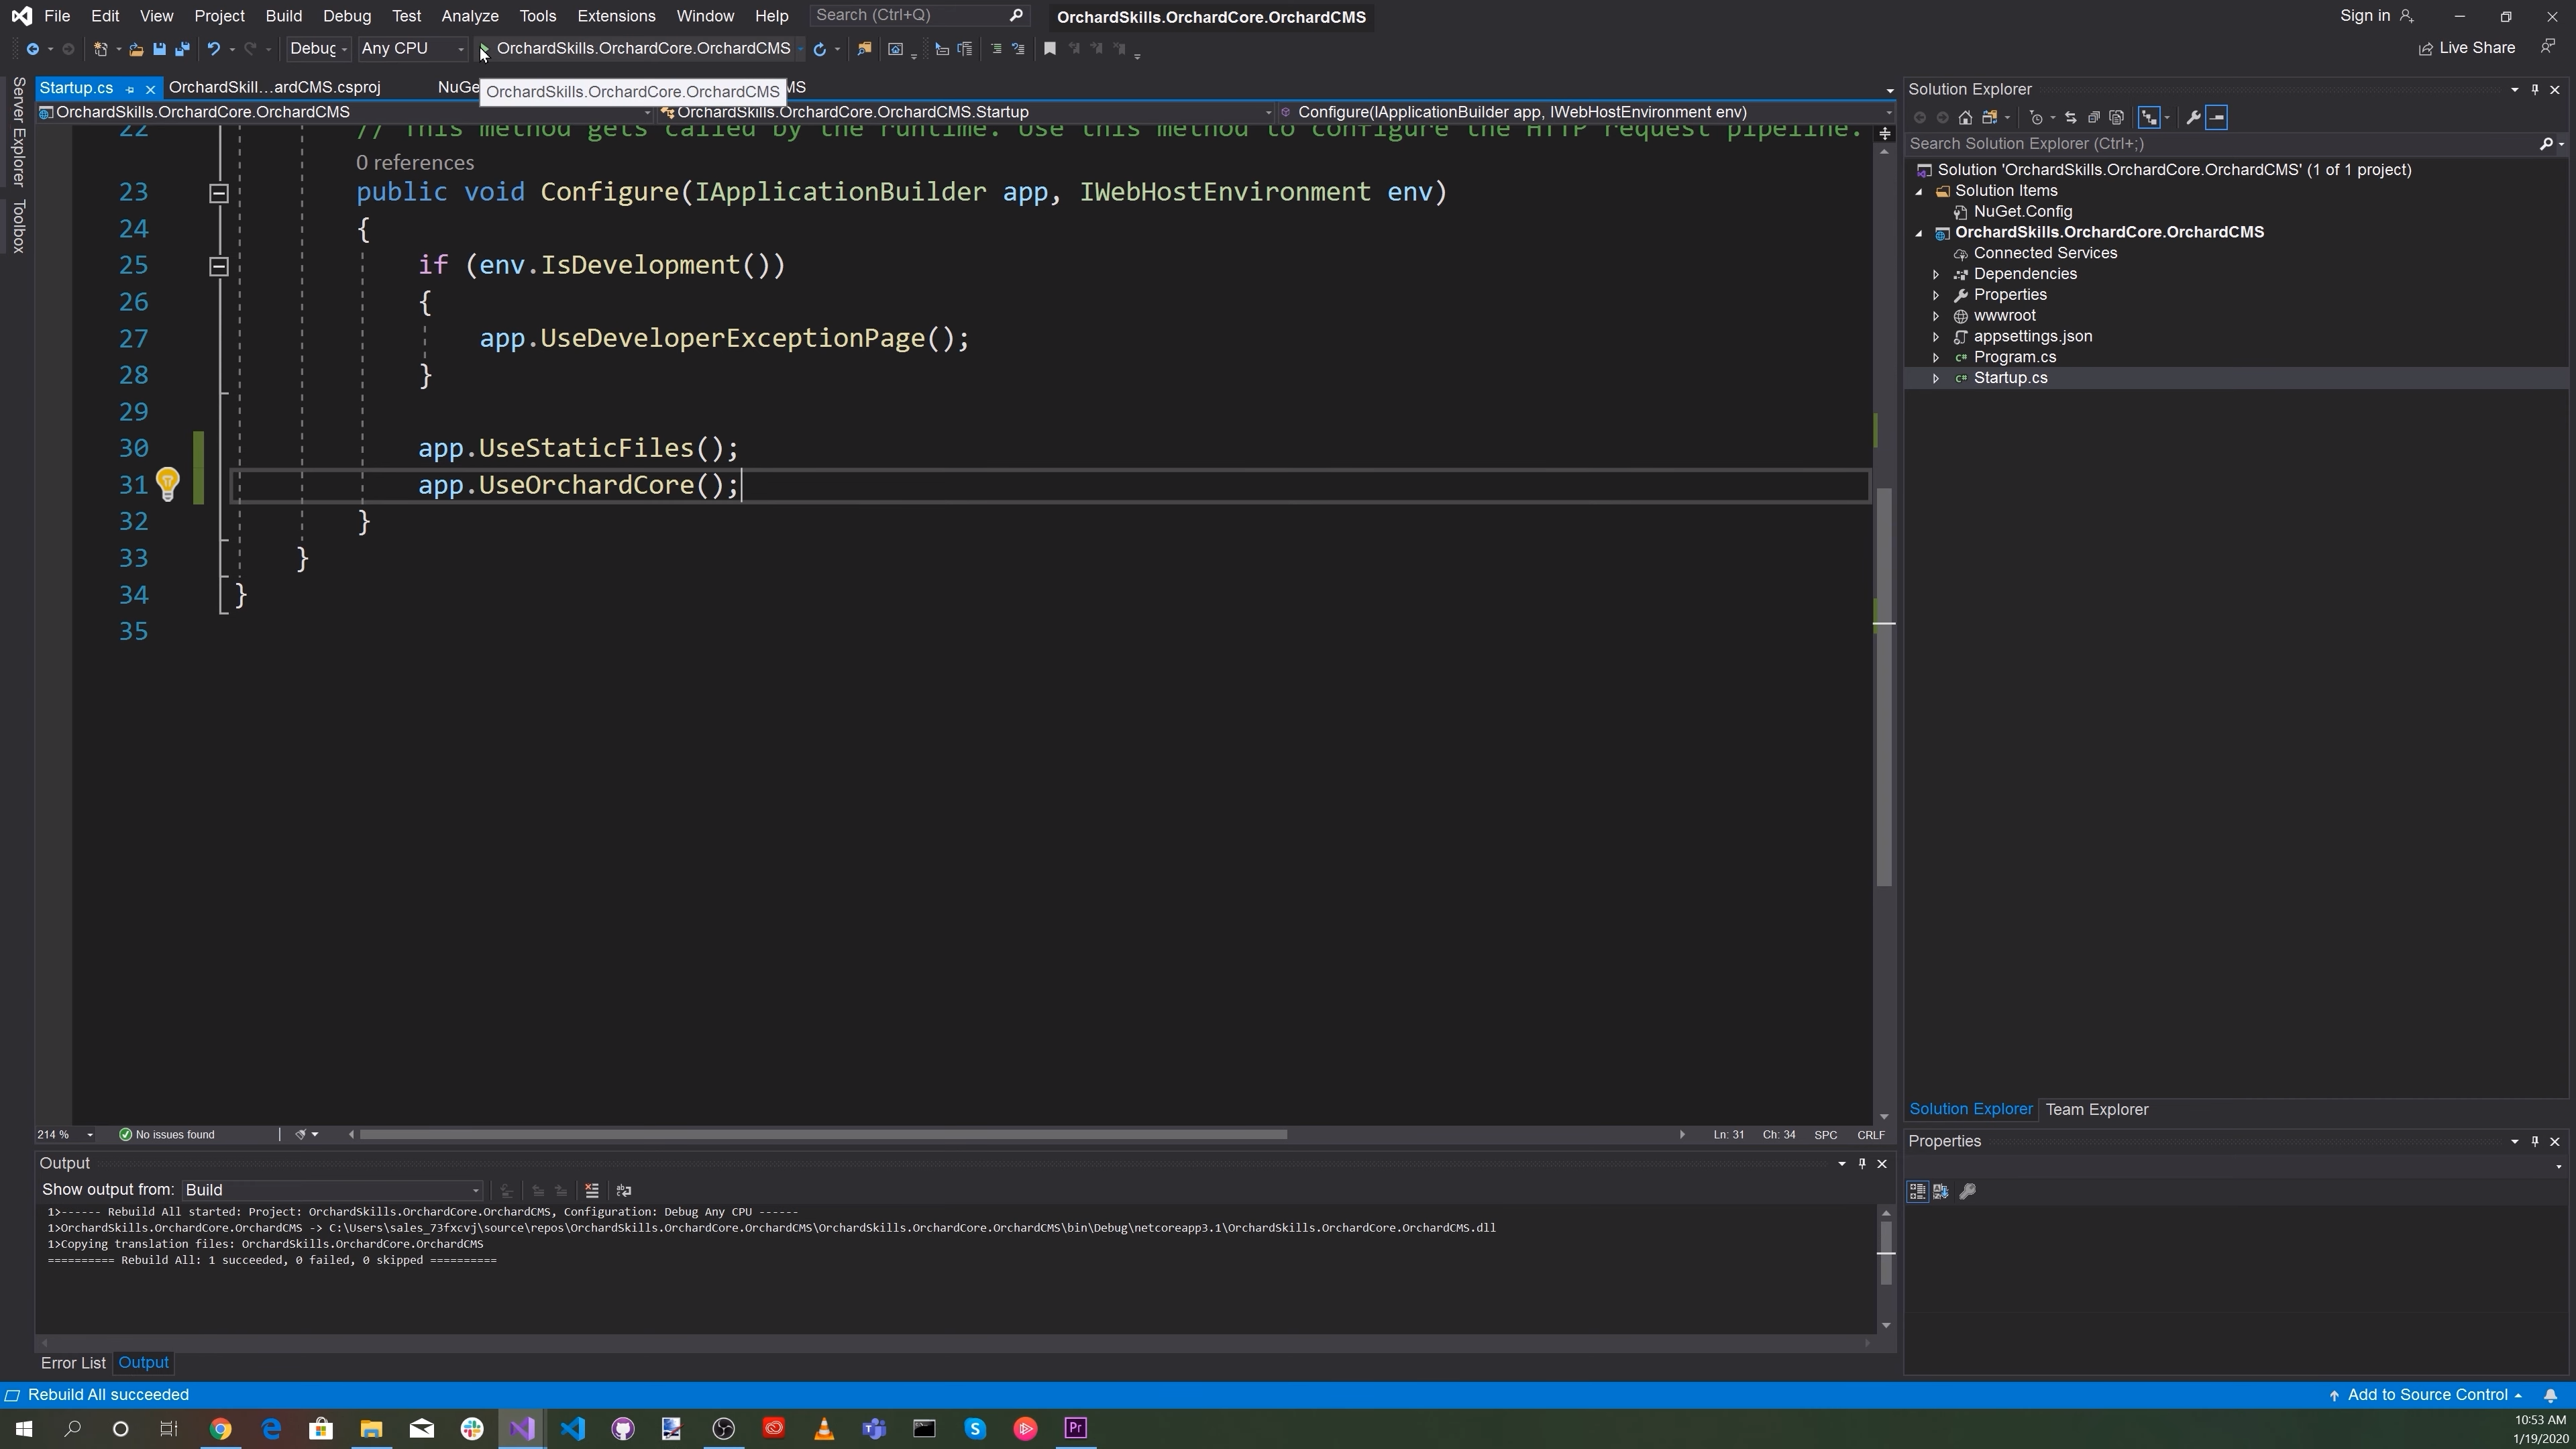Click the Send Feedback icon top right

tap(2548, 47)
